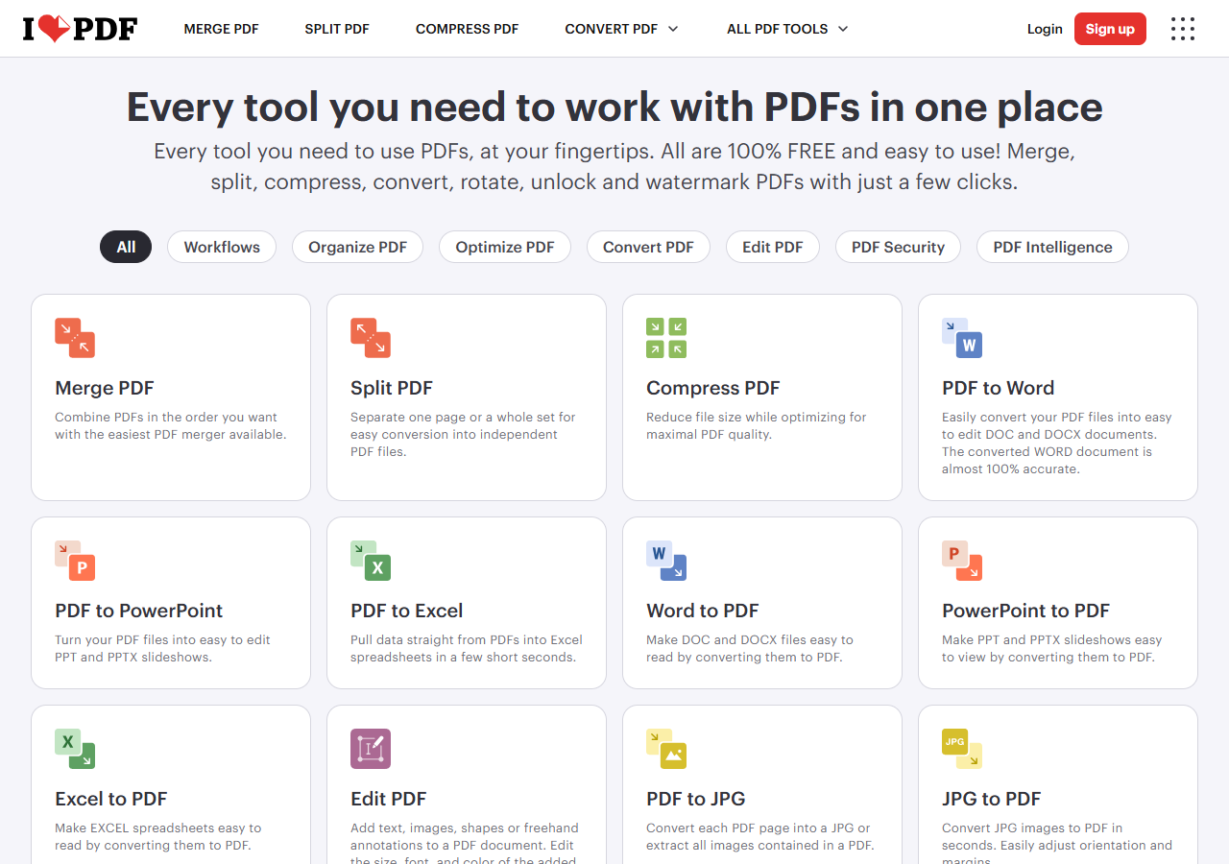Expand the Convert PDF dropdown menu

[x=621, y=29]
